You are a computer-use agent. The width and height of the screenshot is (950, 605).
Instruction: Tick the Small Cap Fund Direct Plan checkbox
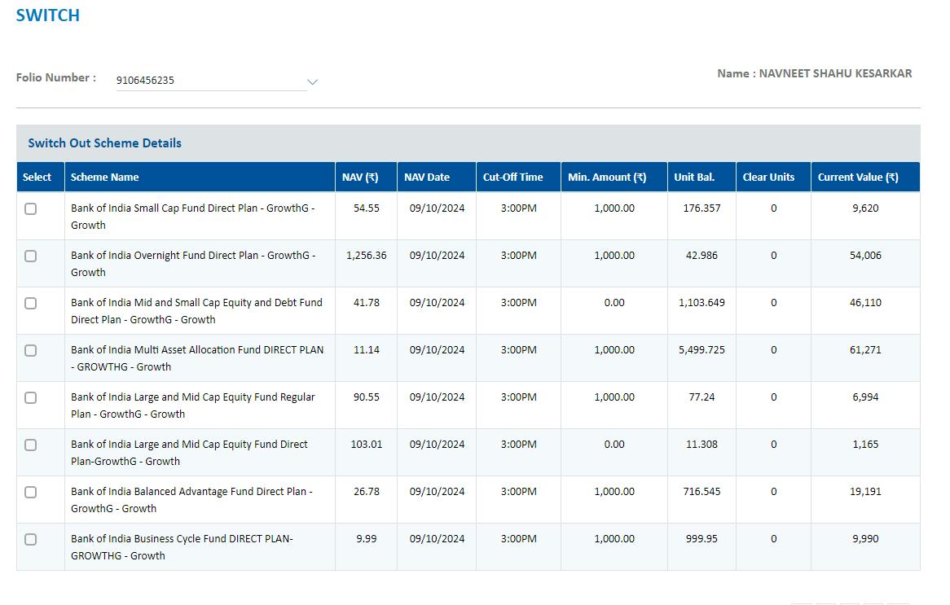click(x=30, y=209)
